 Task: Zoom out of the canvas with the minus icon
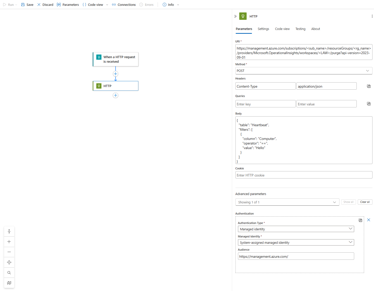9,252
